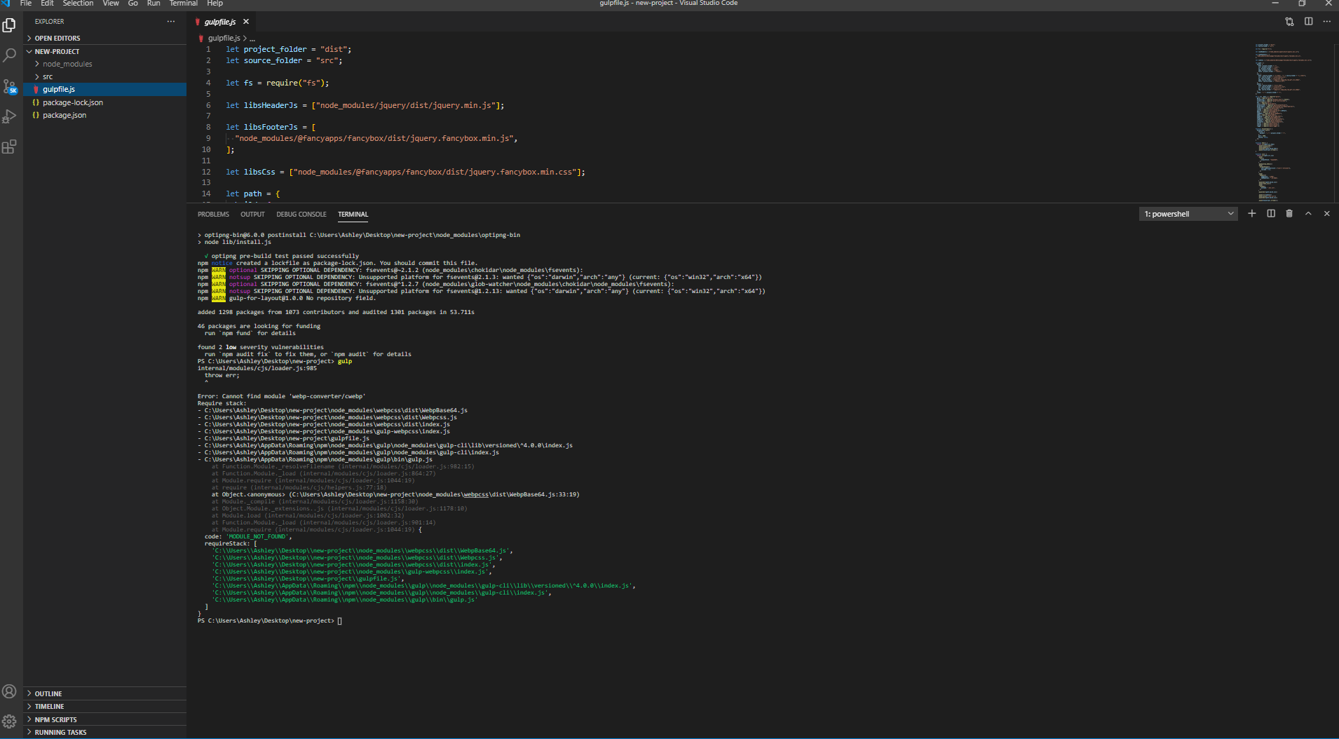The image size is (1339, 739).
Task: Open the Explorer view in activity bar
Action: [9, 25]
